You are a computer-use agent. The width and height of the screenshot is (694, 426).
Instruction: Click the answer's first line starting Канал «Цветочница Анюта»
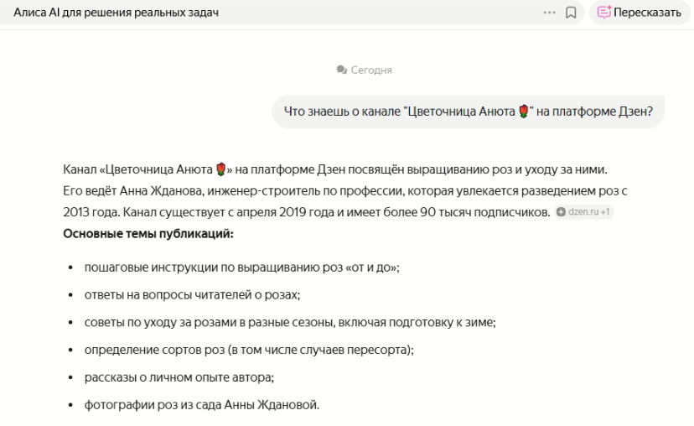[335, 169]
